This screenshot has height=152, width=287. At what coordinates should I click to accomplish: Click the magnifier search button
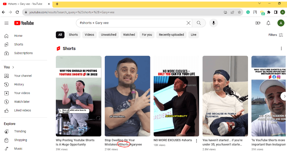click(199, 23)
